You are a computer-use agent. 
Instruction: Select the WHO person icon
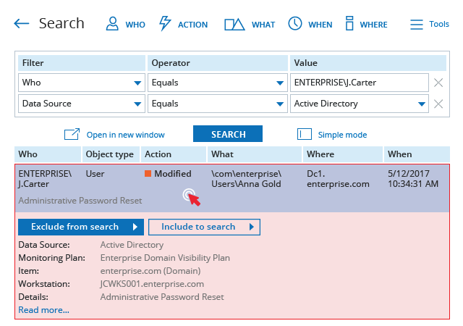112,24
